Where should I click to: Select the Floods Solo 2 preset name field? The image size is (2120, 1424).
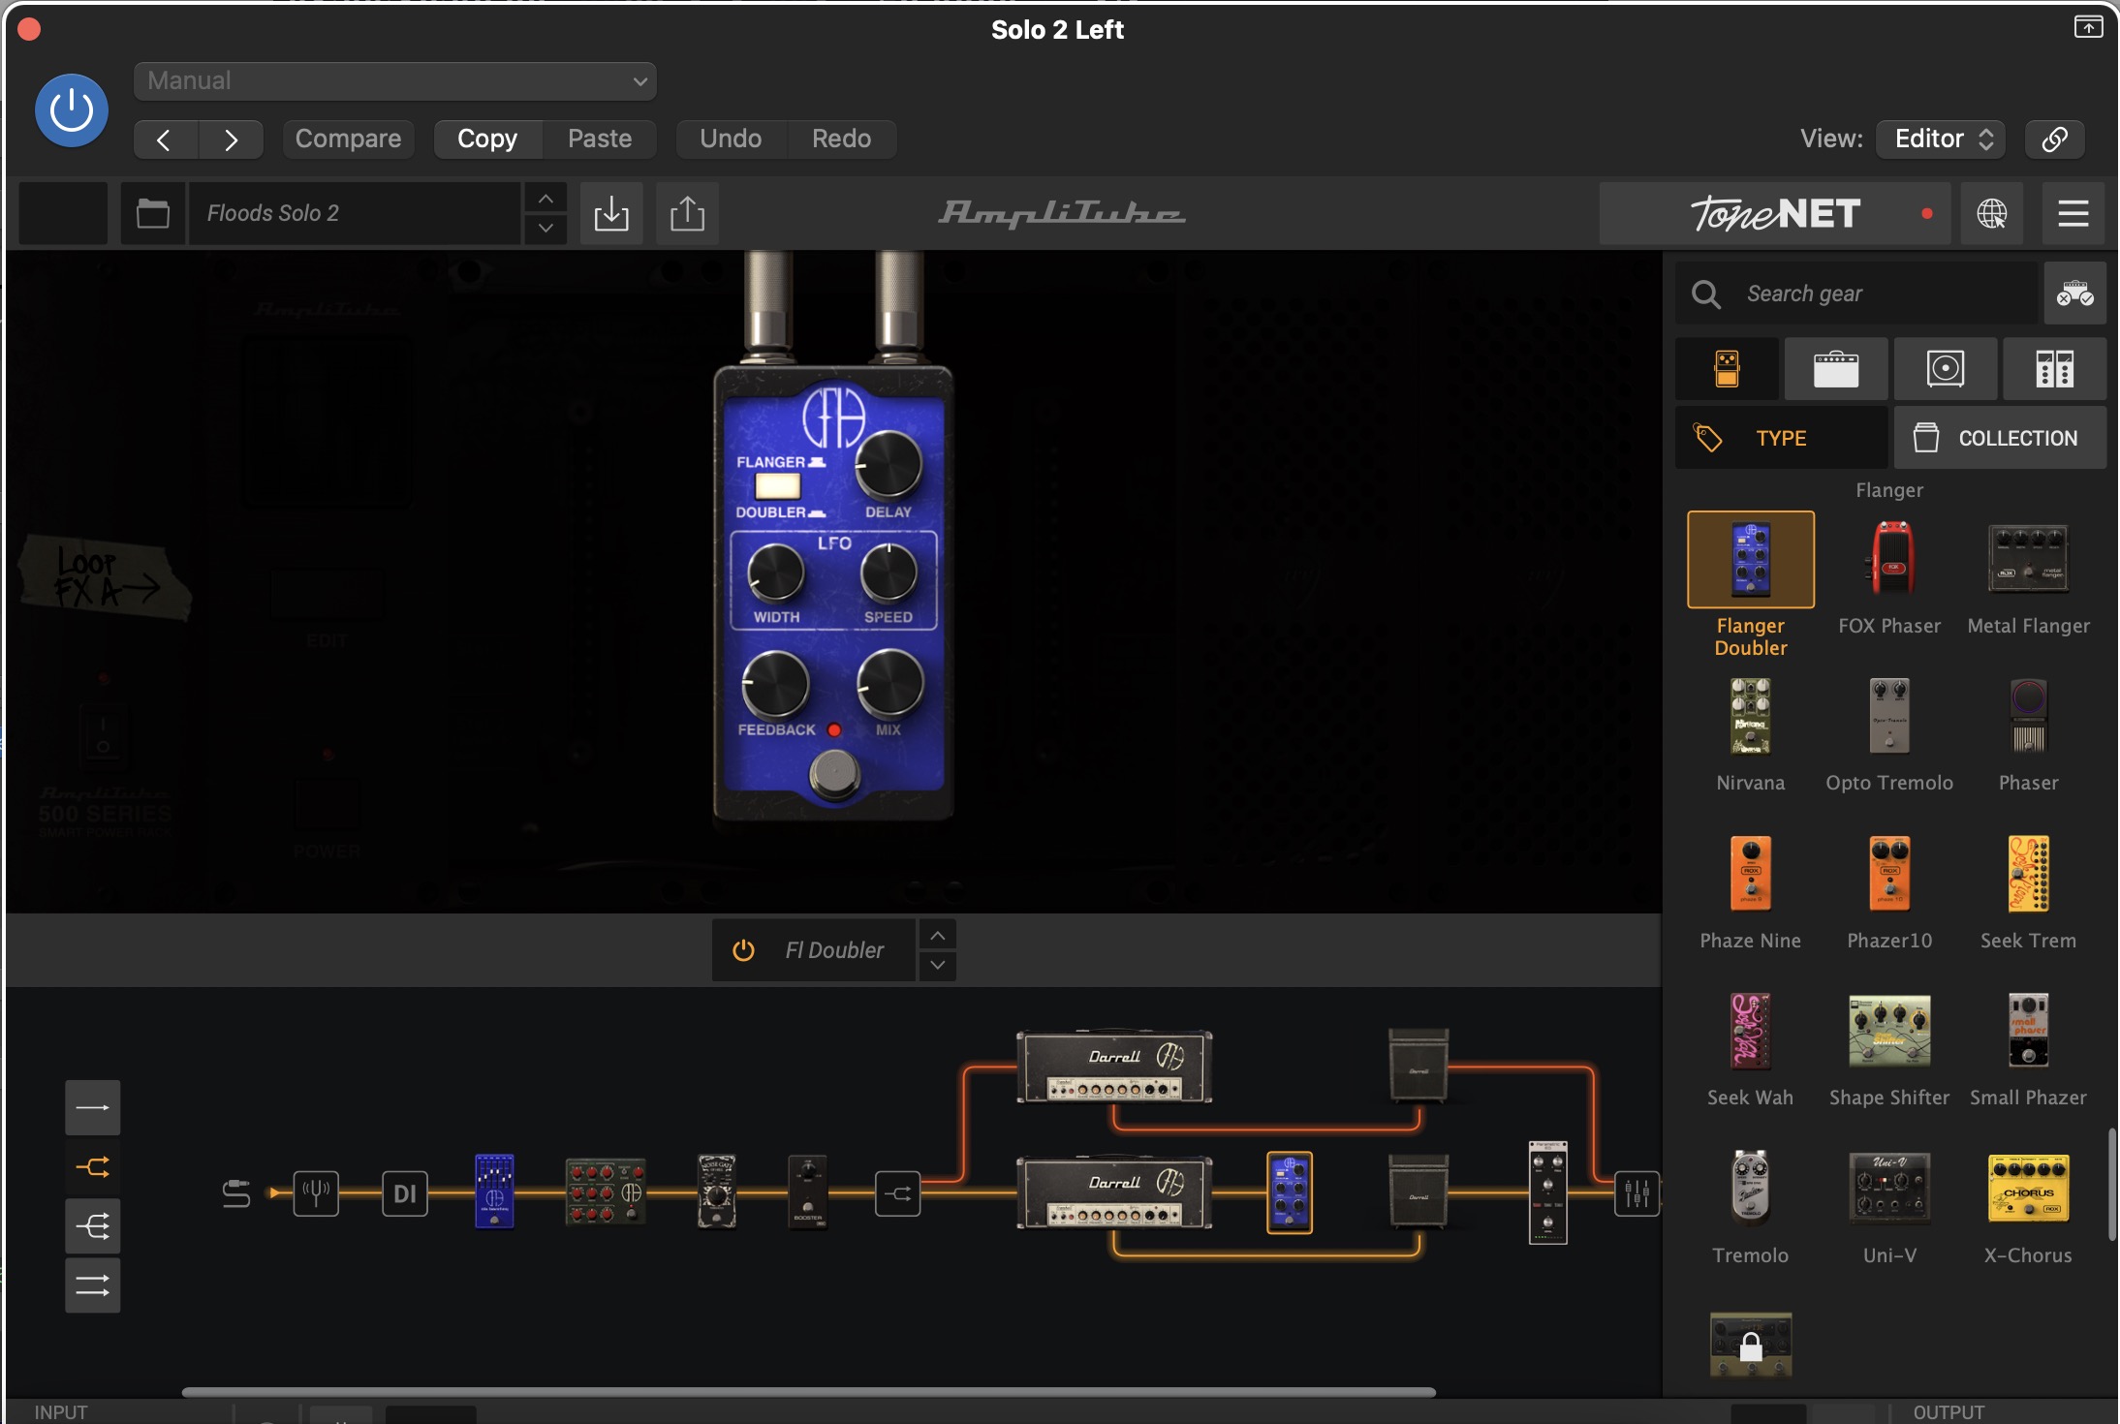pos(355,213)
